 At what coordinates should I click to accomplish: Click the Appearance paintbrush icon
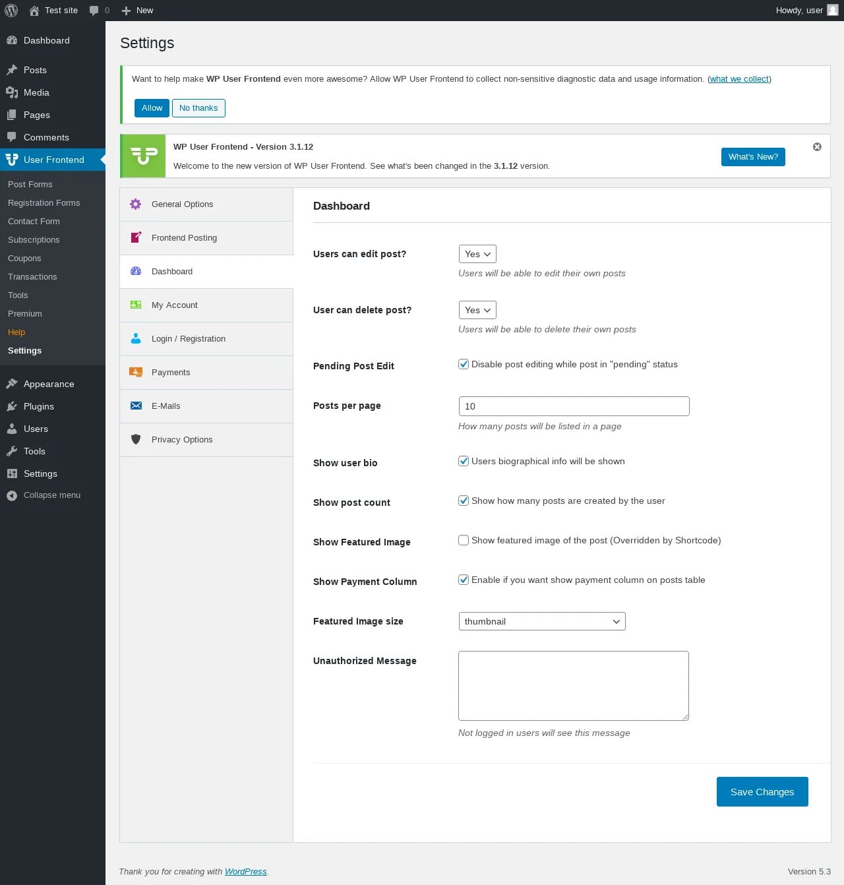tap(12, 384)
